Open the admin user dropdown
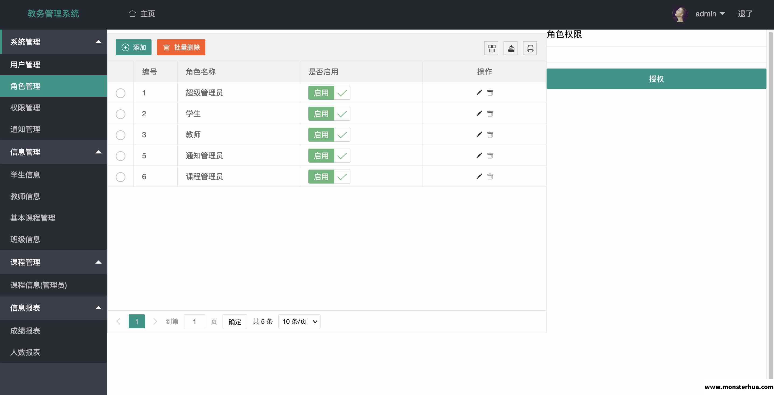Viewport: 774px width, 395px height. coord(710,14)
